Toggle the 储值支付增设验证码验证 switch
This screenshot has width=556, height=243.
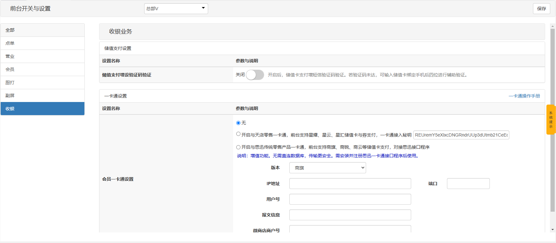[255, 75]
